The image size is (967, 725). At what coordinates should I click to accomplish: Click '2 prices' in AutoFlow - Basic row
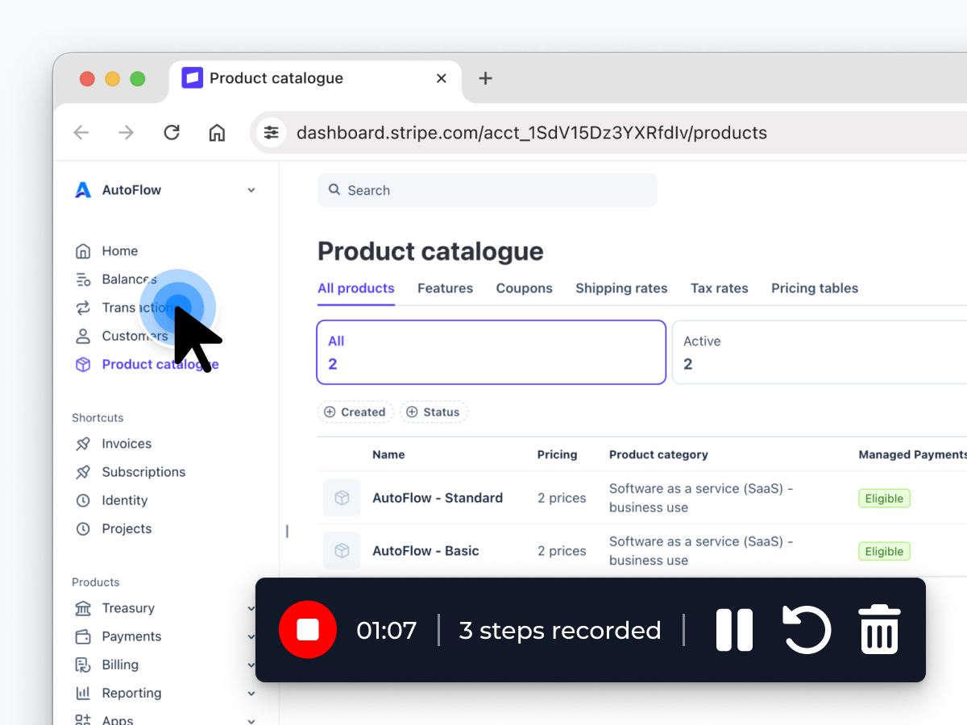click(x=562, y=551)
